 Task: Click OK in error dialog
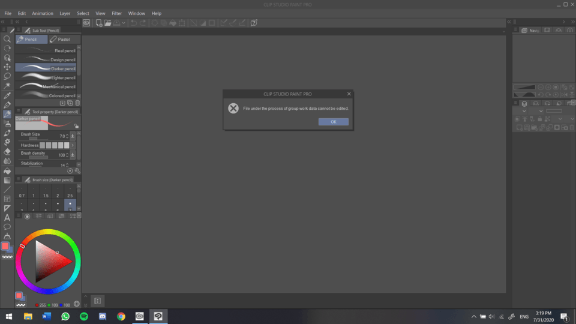point(334,122)
